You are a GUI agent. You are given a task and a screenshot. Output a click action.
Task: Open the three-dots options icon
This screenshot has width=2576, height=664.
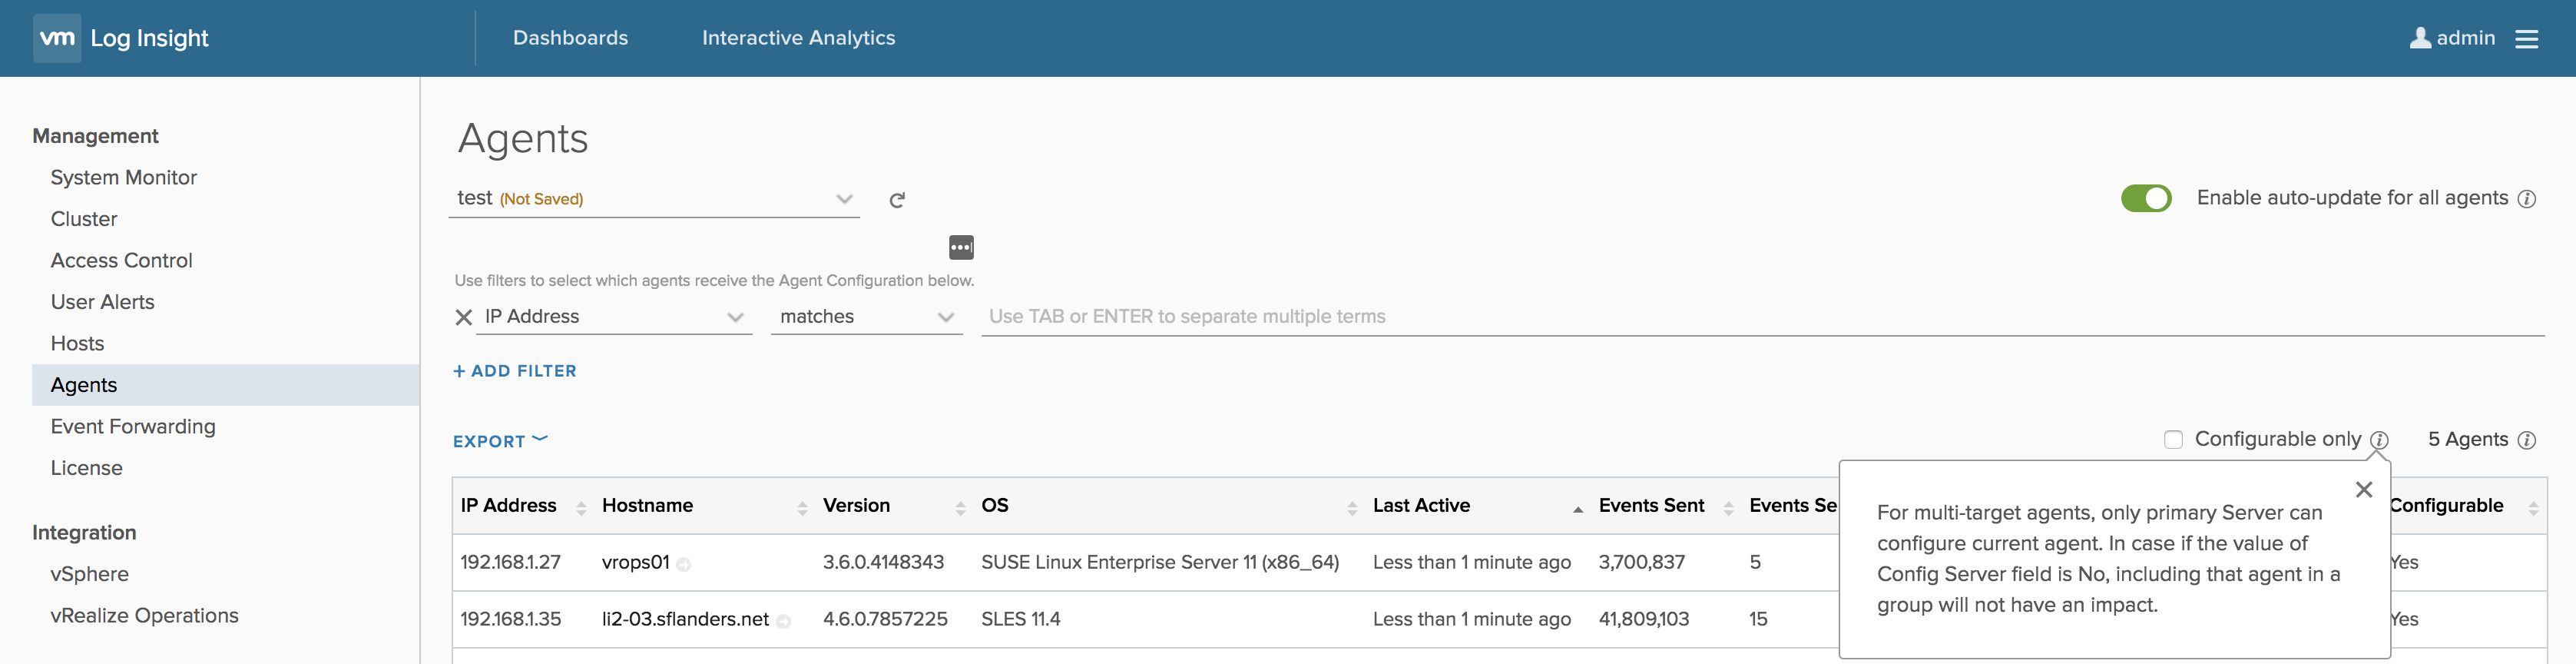click(960, 247)
